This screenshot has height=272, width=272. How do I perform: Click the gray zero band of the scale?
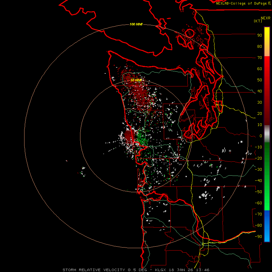(267, 134)
